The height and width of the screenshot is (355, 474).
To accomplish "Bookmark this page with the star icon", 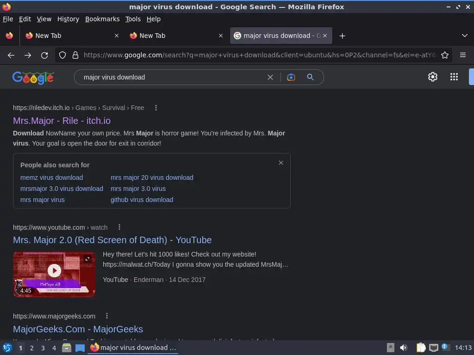I will click(445, 55).
